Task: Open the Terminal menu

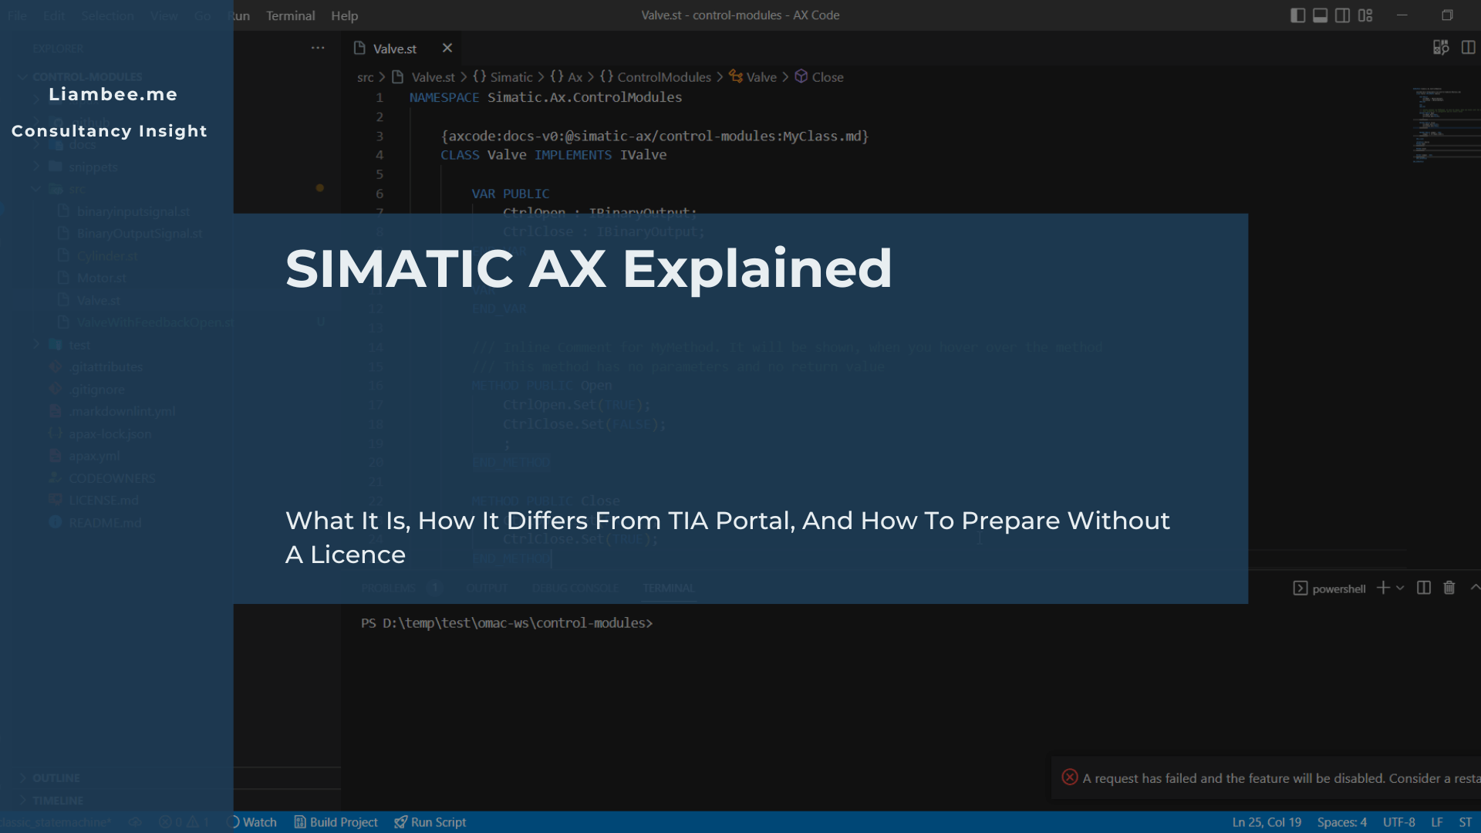Action: pyautogui.click(x=290, y=15)
